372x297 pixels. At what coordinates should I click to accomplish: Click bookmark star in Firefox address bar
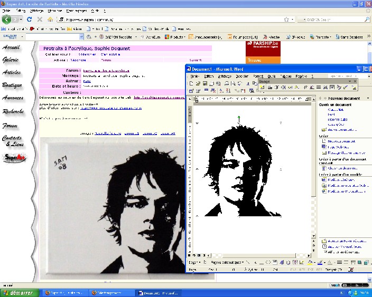coord(286,20)
